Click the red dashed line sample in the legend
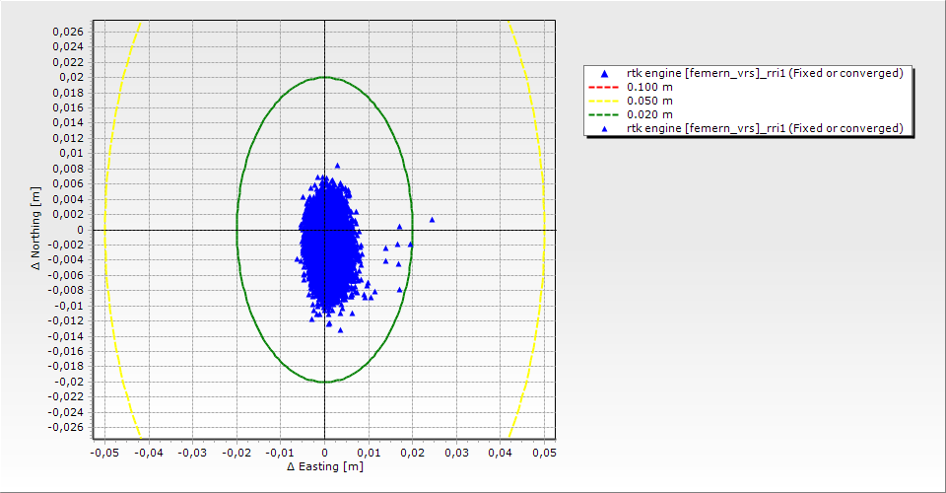This screenshot has width=946, height=493. [x=603, y=87]
